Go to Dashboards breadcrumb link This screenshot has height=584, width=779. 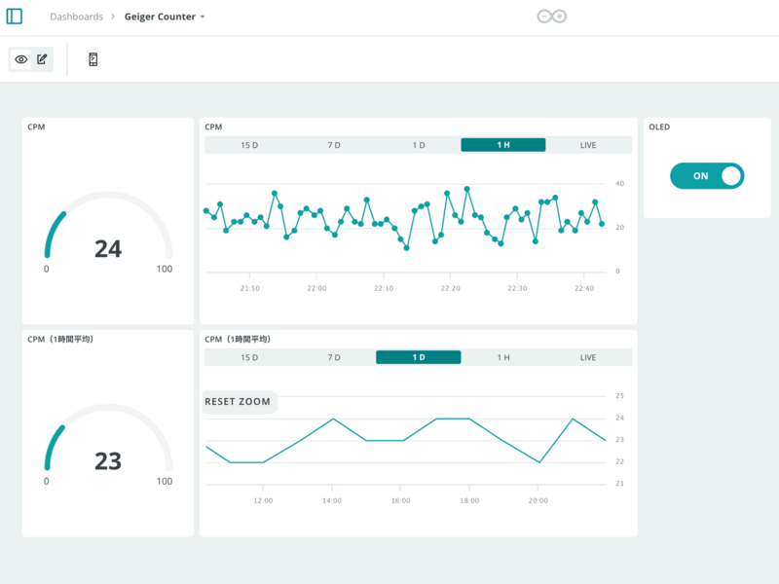(x=76, y=17)
